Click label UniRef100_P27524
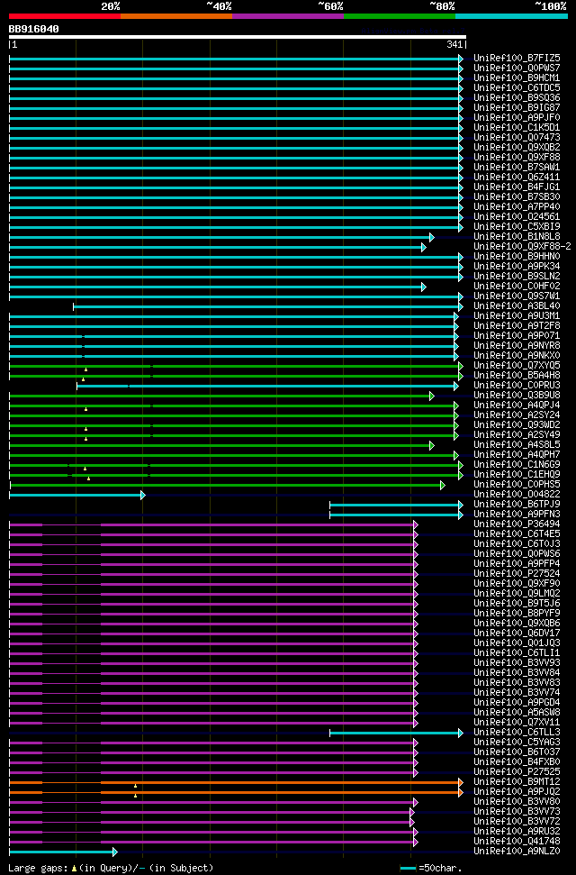576x875 pixels. [517, 574]
